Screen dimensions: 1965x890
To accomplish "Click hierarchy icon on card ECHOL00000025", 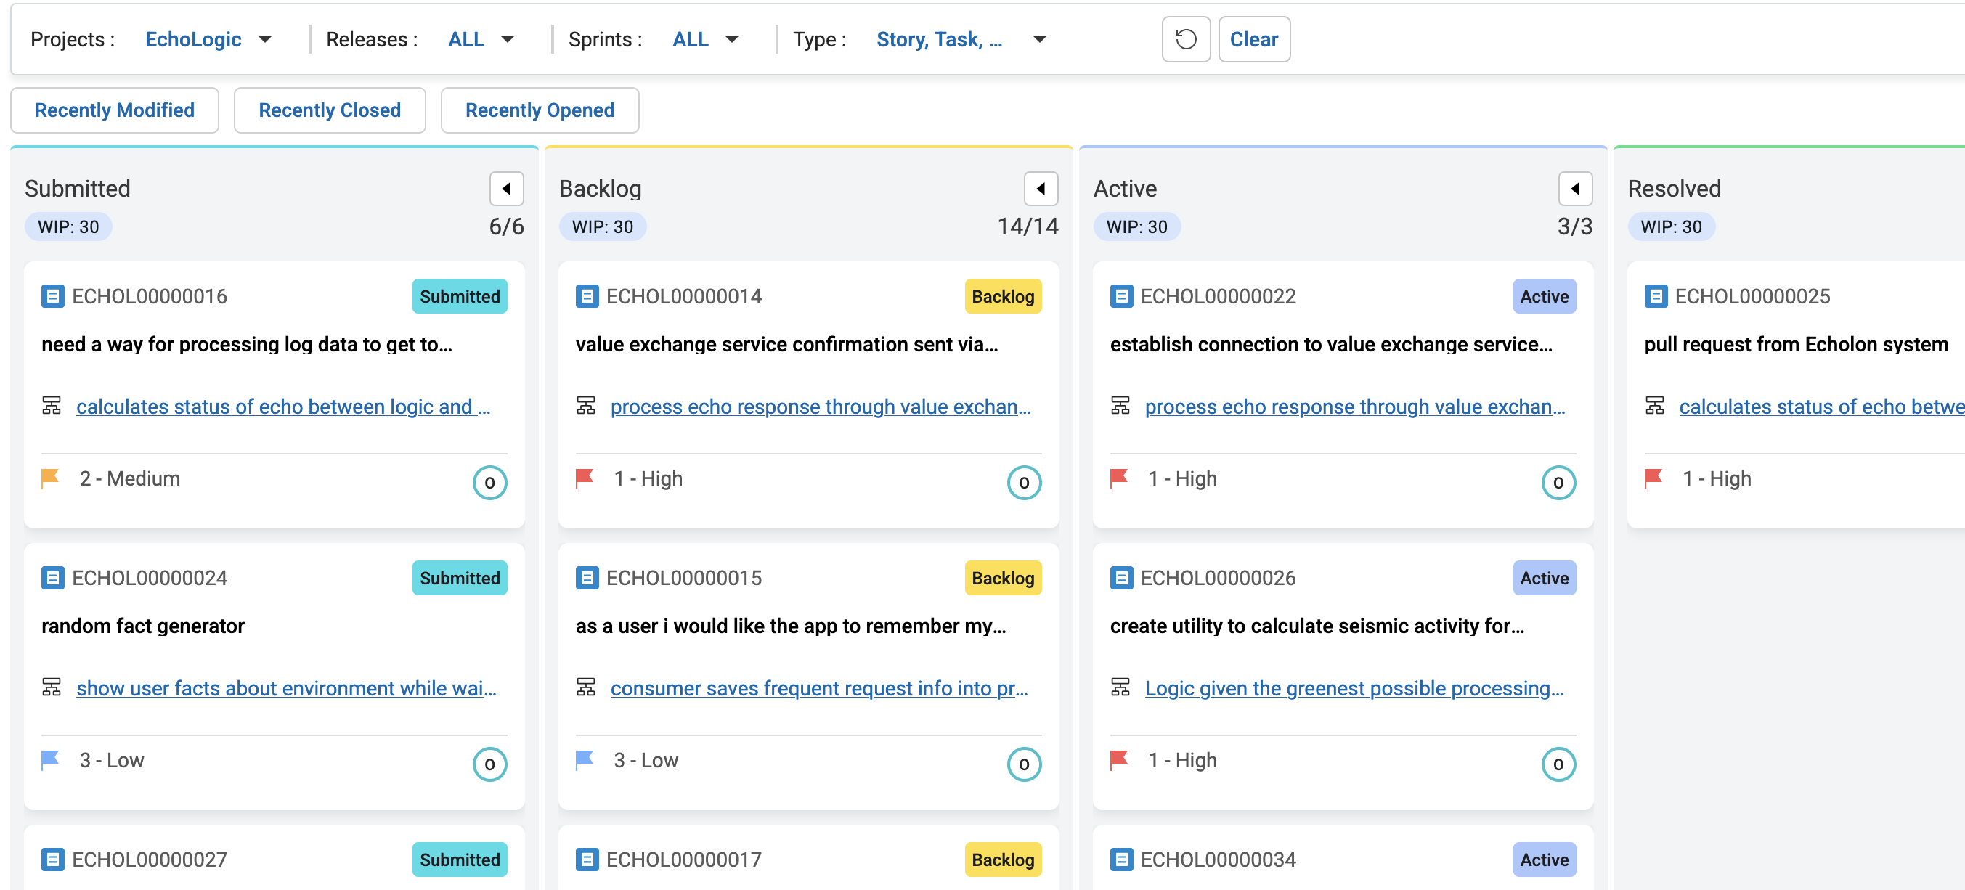I will pyautogui.click(x=1654, y=406).
